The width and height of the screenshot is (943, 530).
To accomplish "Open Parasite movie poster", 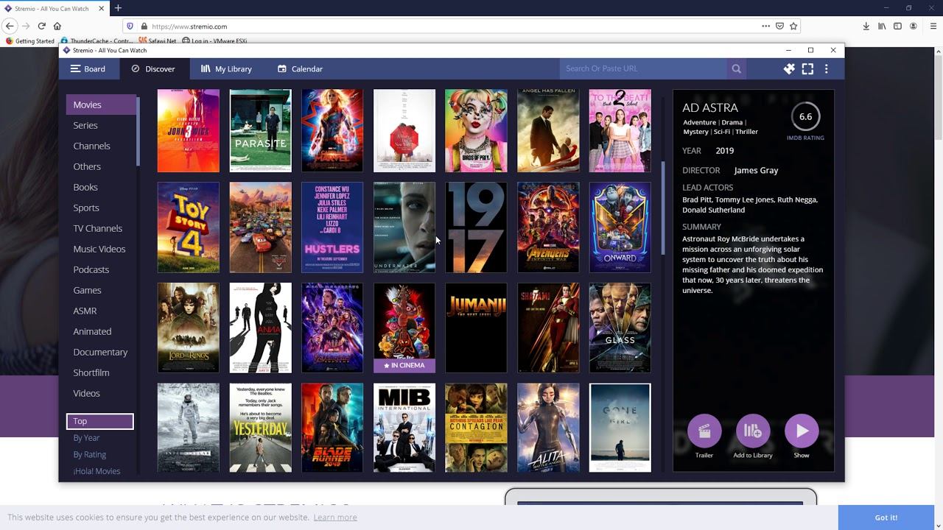I will [260, 130].
